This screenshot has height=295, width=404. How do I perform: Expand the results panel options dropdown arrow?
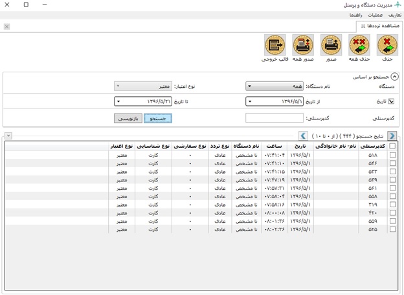(x=8, y=136)
